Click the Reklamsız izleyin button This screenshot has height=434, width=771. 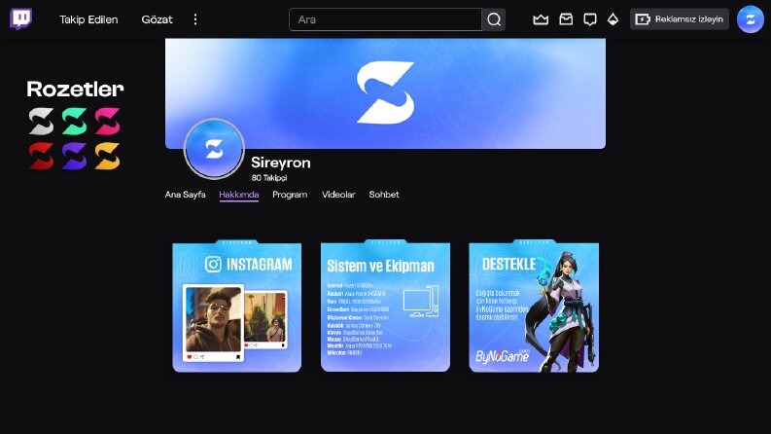[x=679, y=19]
